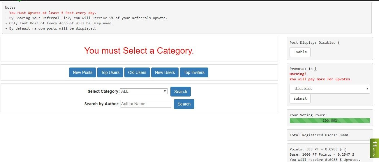
Task: Click the help question mark beside Points value
Action: (345, 150)
